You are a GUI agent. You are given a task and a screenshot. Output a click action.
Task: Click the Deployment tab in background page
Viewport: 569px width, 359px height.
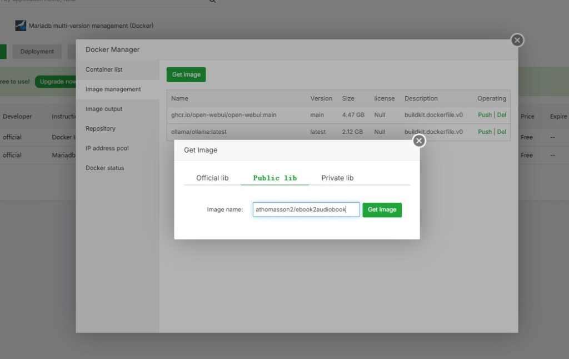[x=37, y=52]
